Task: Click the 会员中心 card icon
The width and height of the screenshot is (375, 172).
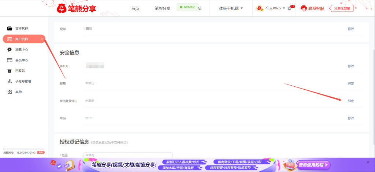Action: click(x=10, y=60)
